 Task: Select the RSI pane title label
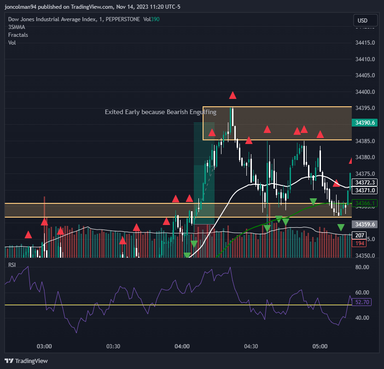coord(11,265)
